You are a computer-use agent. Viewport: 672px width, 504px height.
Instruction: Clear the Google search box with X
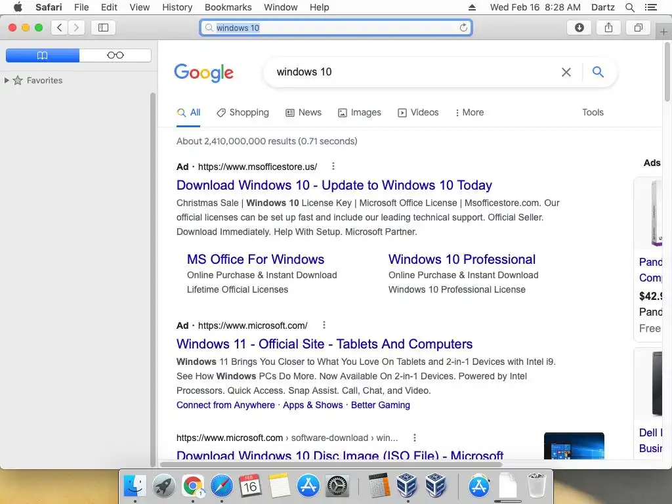(x=566, y=72)
